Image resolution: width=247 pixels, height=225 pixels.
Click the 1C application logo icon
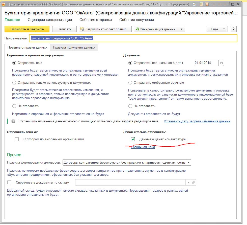(x=4, y=4)
